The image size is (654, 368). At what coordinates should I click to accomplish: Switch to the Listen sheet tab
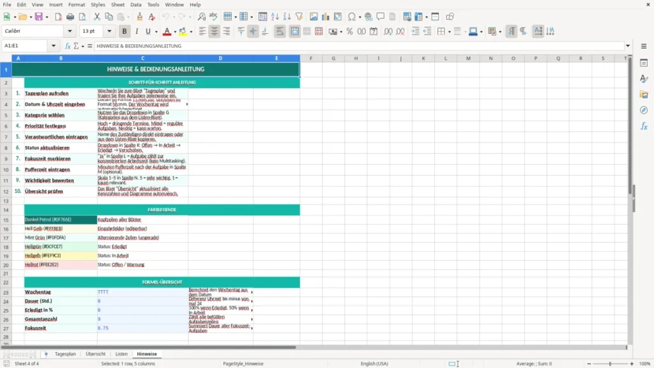(x=121, y=354)
